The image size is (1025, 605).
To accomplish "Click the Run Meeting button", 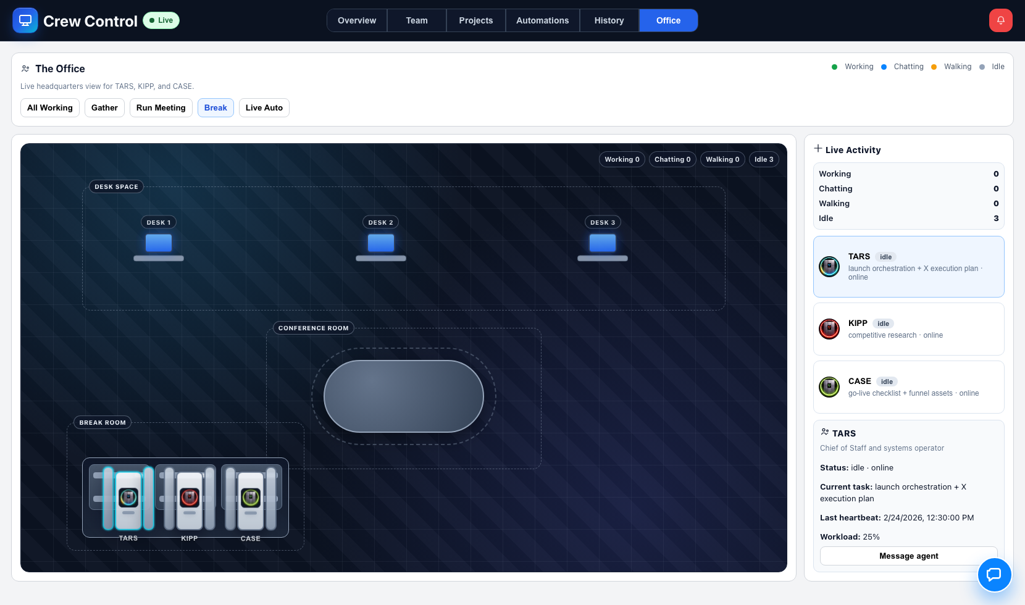I will [x=161, y=107].
